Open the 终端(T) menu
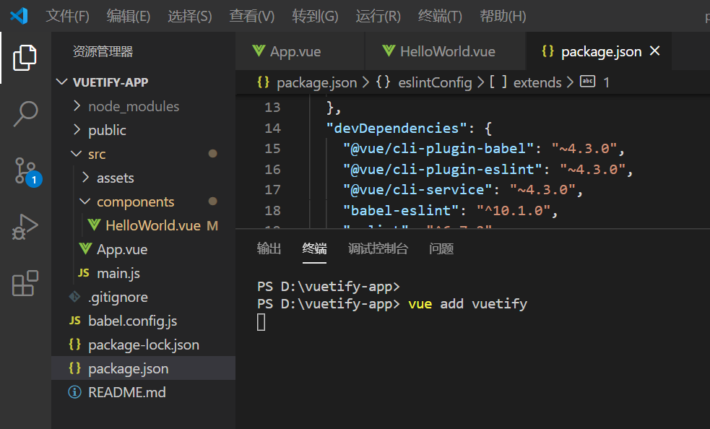Screen dimensions: 710x429 click(x=440, y=17)
